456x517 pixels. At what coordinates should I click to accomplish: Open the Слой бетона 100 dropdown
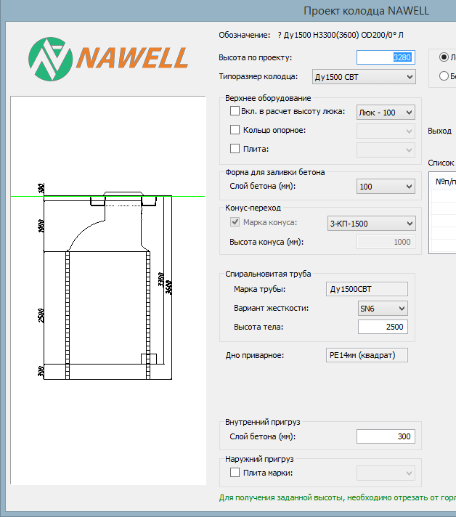386,187
